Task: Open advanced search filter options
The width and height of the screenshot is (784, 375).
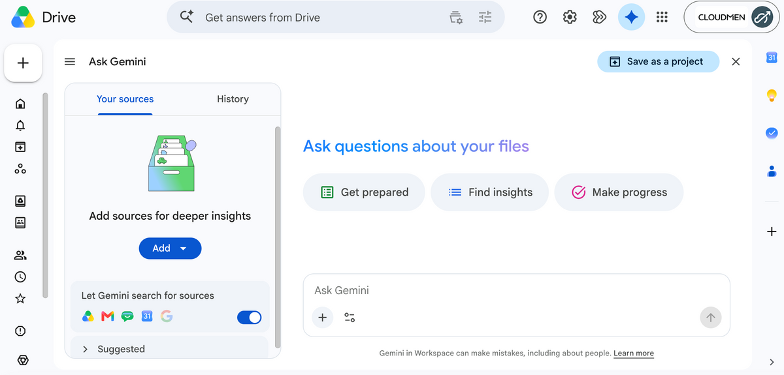Action: (485, 18)
